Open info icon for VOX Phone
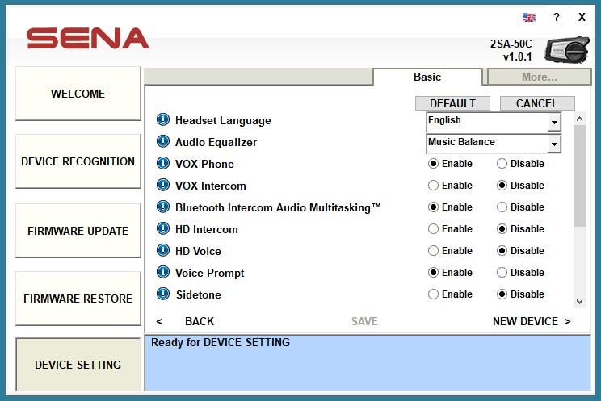This screenshot has width=601, height=401. [163, 164]
